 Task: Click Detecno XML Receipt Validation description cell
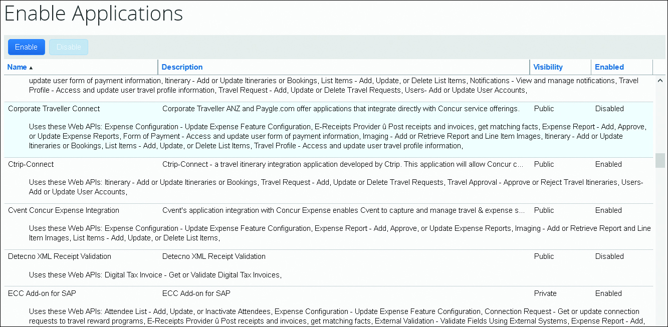point(214,256)
